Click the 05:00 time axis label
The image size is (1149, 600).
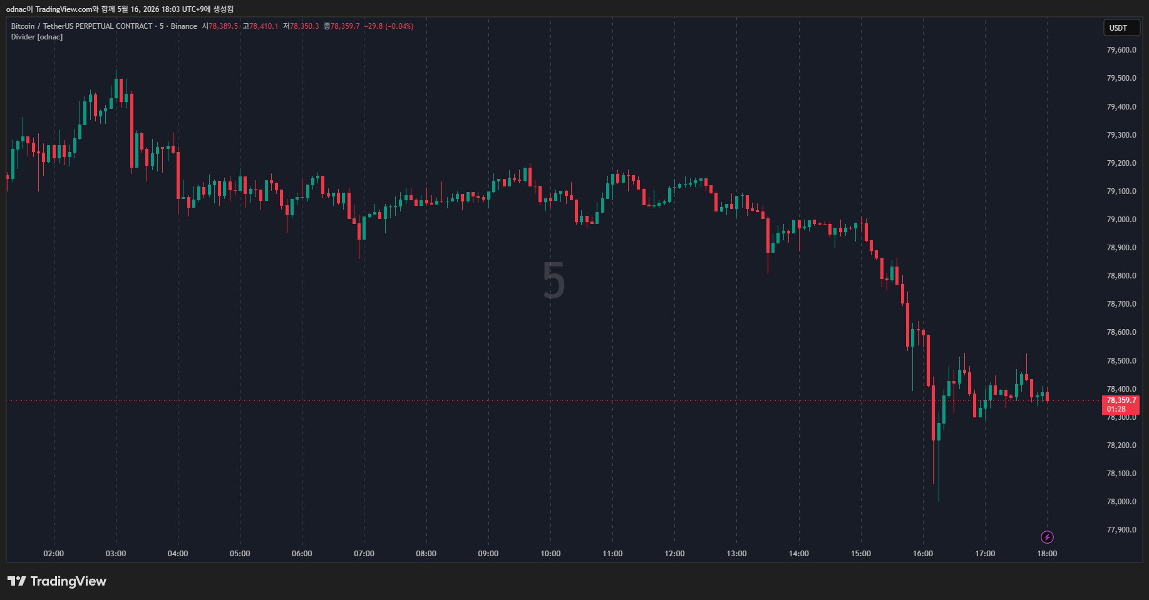pos(240,554)
